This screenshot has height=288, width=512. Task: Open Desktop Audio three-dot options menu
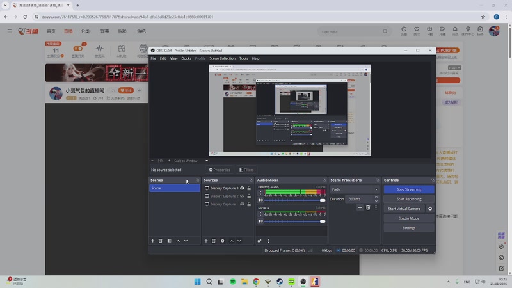tap(260, 193)
